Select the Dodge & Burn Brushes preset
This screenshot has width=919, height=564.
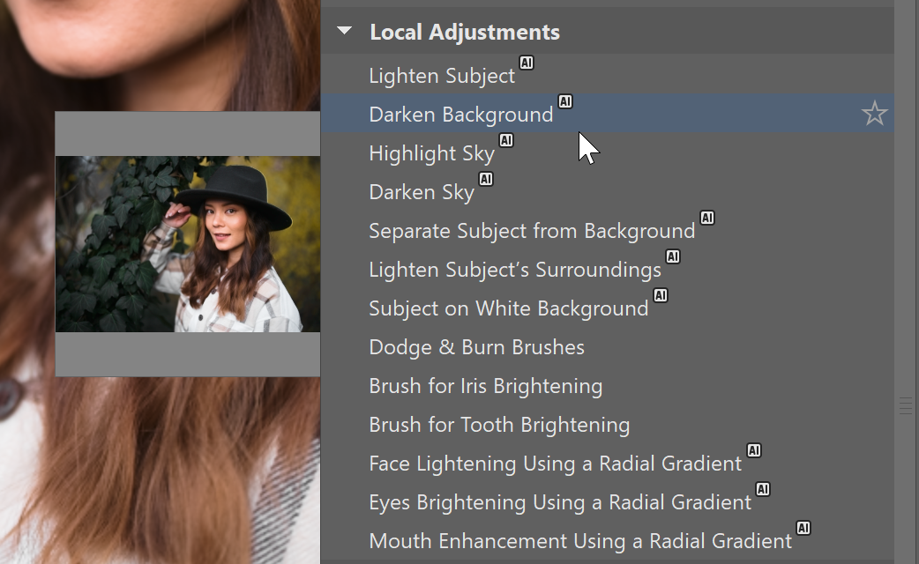pyautogui.click(x=475, y=346)
